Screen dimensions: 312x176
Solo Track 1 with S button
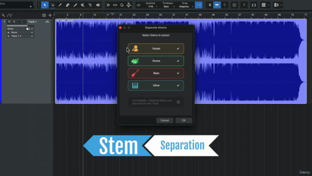click(14, 22)
